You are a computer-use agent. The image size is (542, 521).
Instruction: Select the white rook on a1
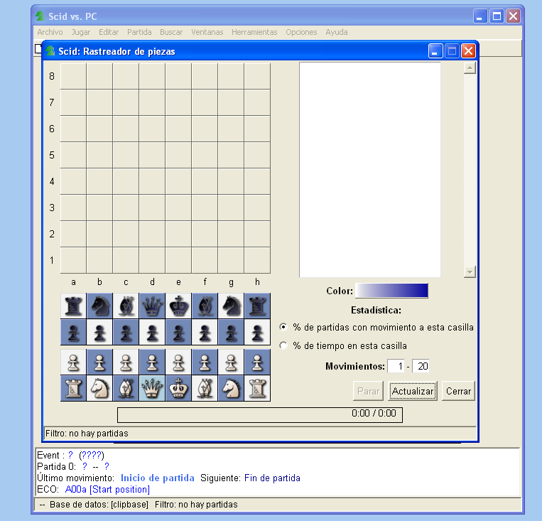coord(73,388)
